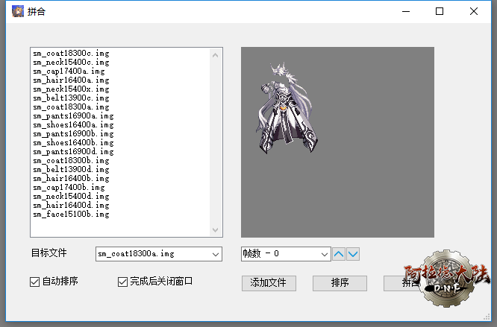497x327 pixels.
Task: Select sm_face15100b.img in the file list
Action: (x=71, y=214)
